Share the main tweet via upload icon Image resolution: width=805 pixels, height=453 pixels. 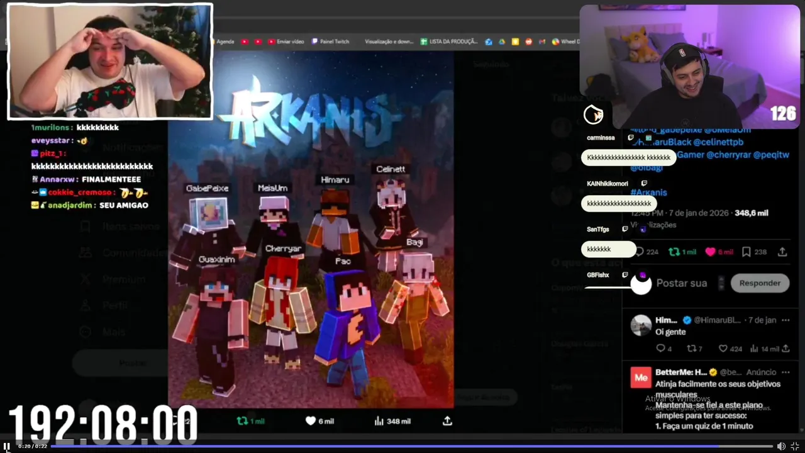(782, 252)
